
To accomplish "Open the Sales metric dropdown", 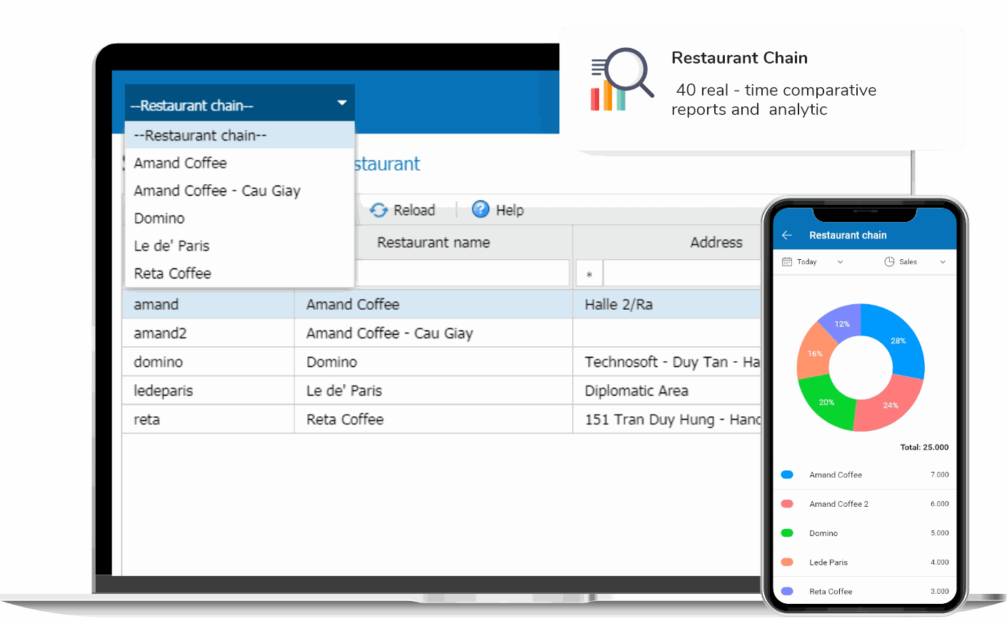I will pyautogui.click(x=943, y=261).
